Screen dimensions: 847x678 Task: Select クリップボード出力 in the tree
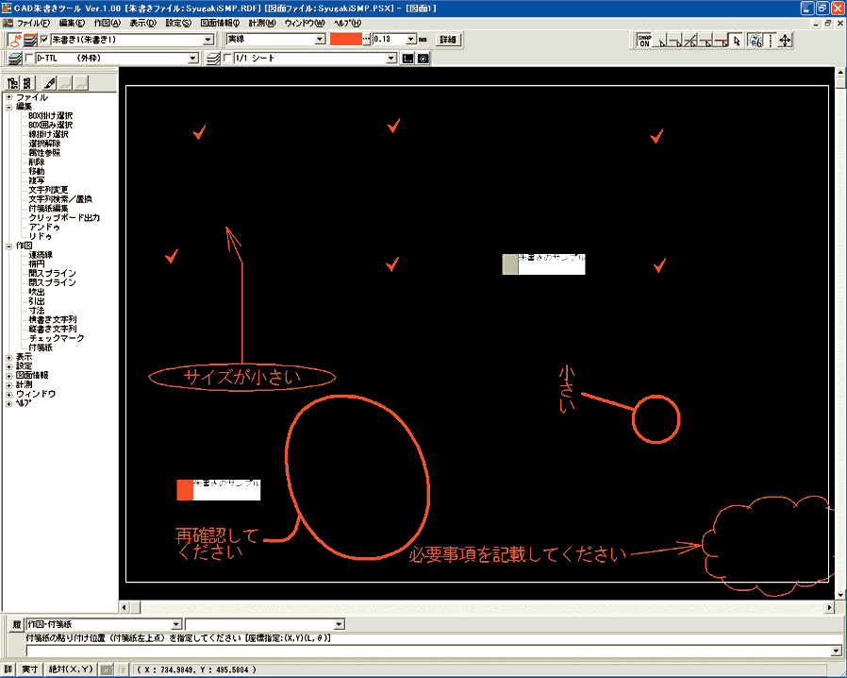[64, 218]
